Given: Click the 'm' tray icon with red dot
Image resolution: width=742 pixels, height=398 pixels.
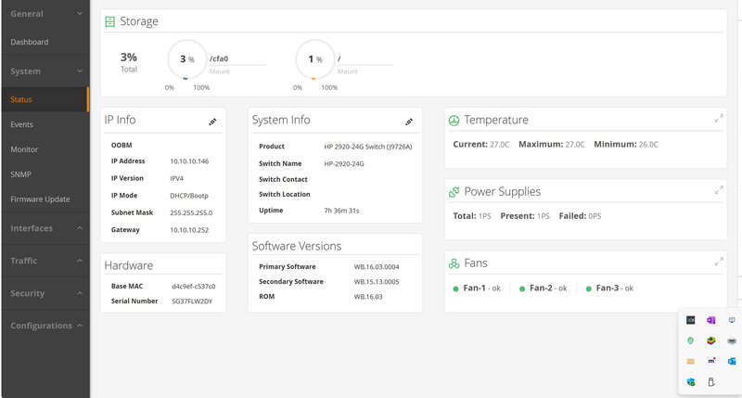Looking at the screenshot, I should 711,361.
